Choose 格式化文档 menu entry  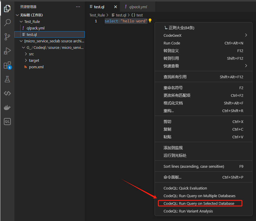204,103
